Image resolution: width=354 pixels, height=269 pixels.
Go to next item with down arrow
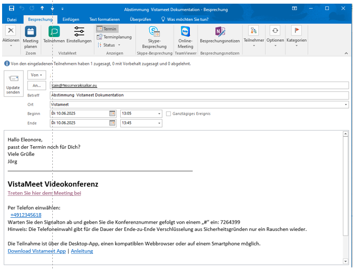52,8
